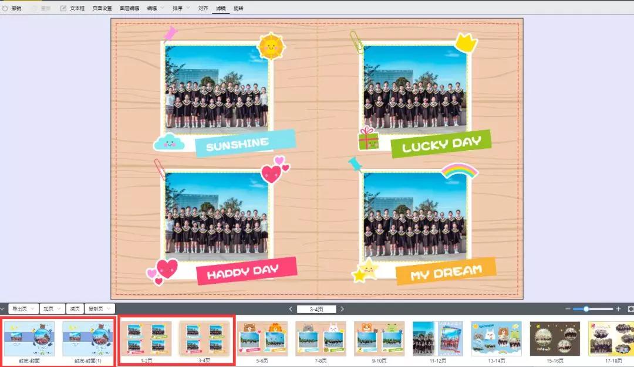Screen dimensions: 634x367
Task: Select the green paperclip sticker
Action: (357, 42)
